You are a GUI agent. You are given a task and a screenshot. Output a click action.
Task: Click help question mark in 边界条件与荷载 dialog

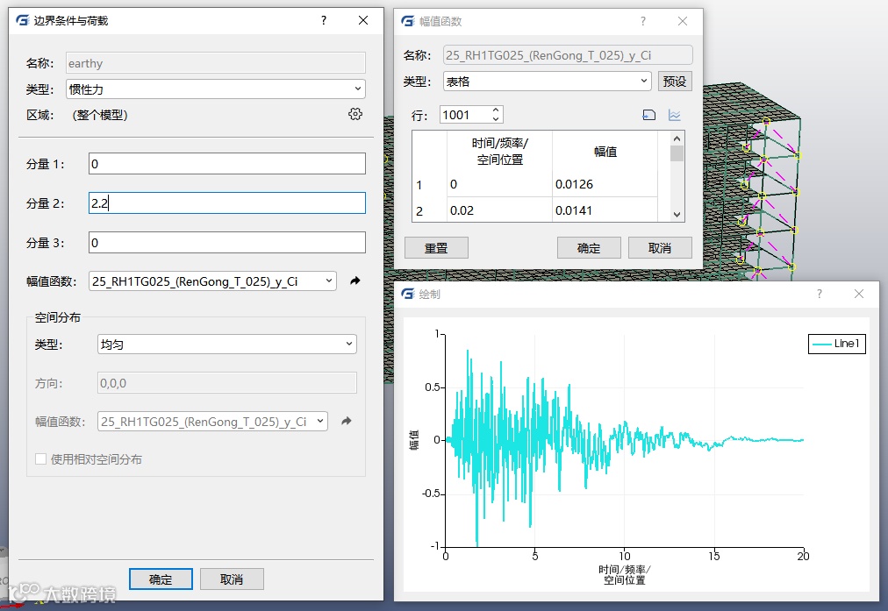[324, 20]
